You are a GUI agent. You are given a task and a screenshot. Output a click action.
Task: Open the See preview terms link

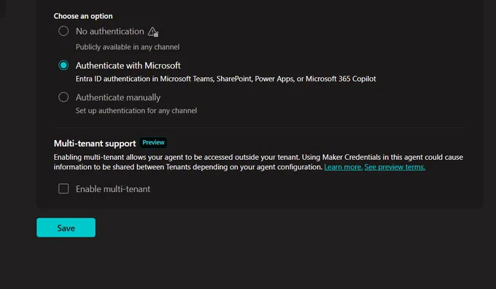click(x=395, y=167)
